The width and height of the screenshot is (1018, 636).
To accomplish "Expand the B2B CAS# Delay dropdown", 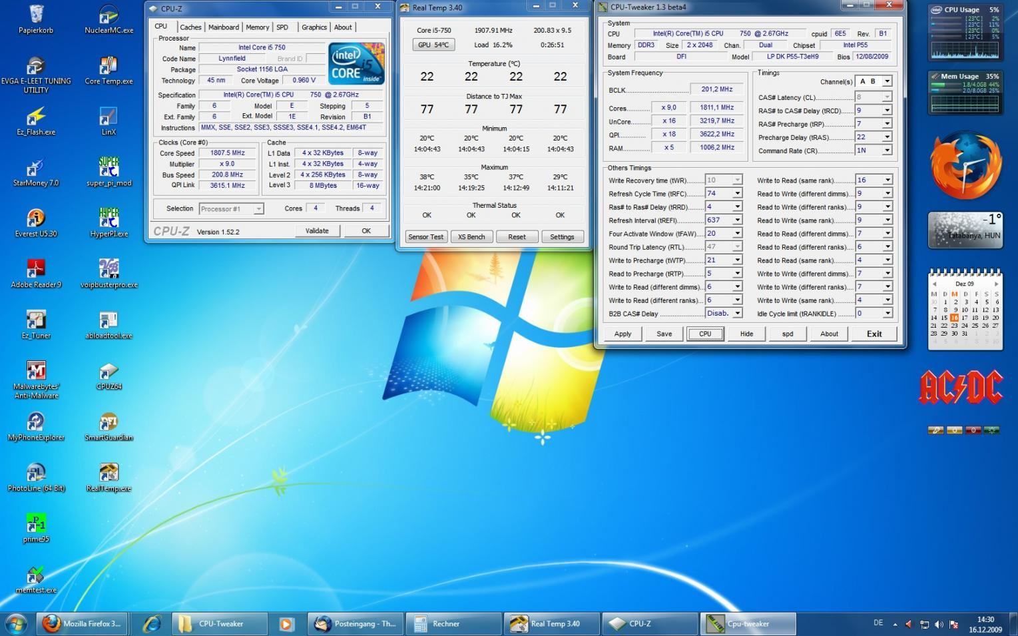I will click(x=737, y=313).
